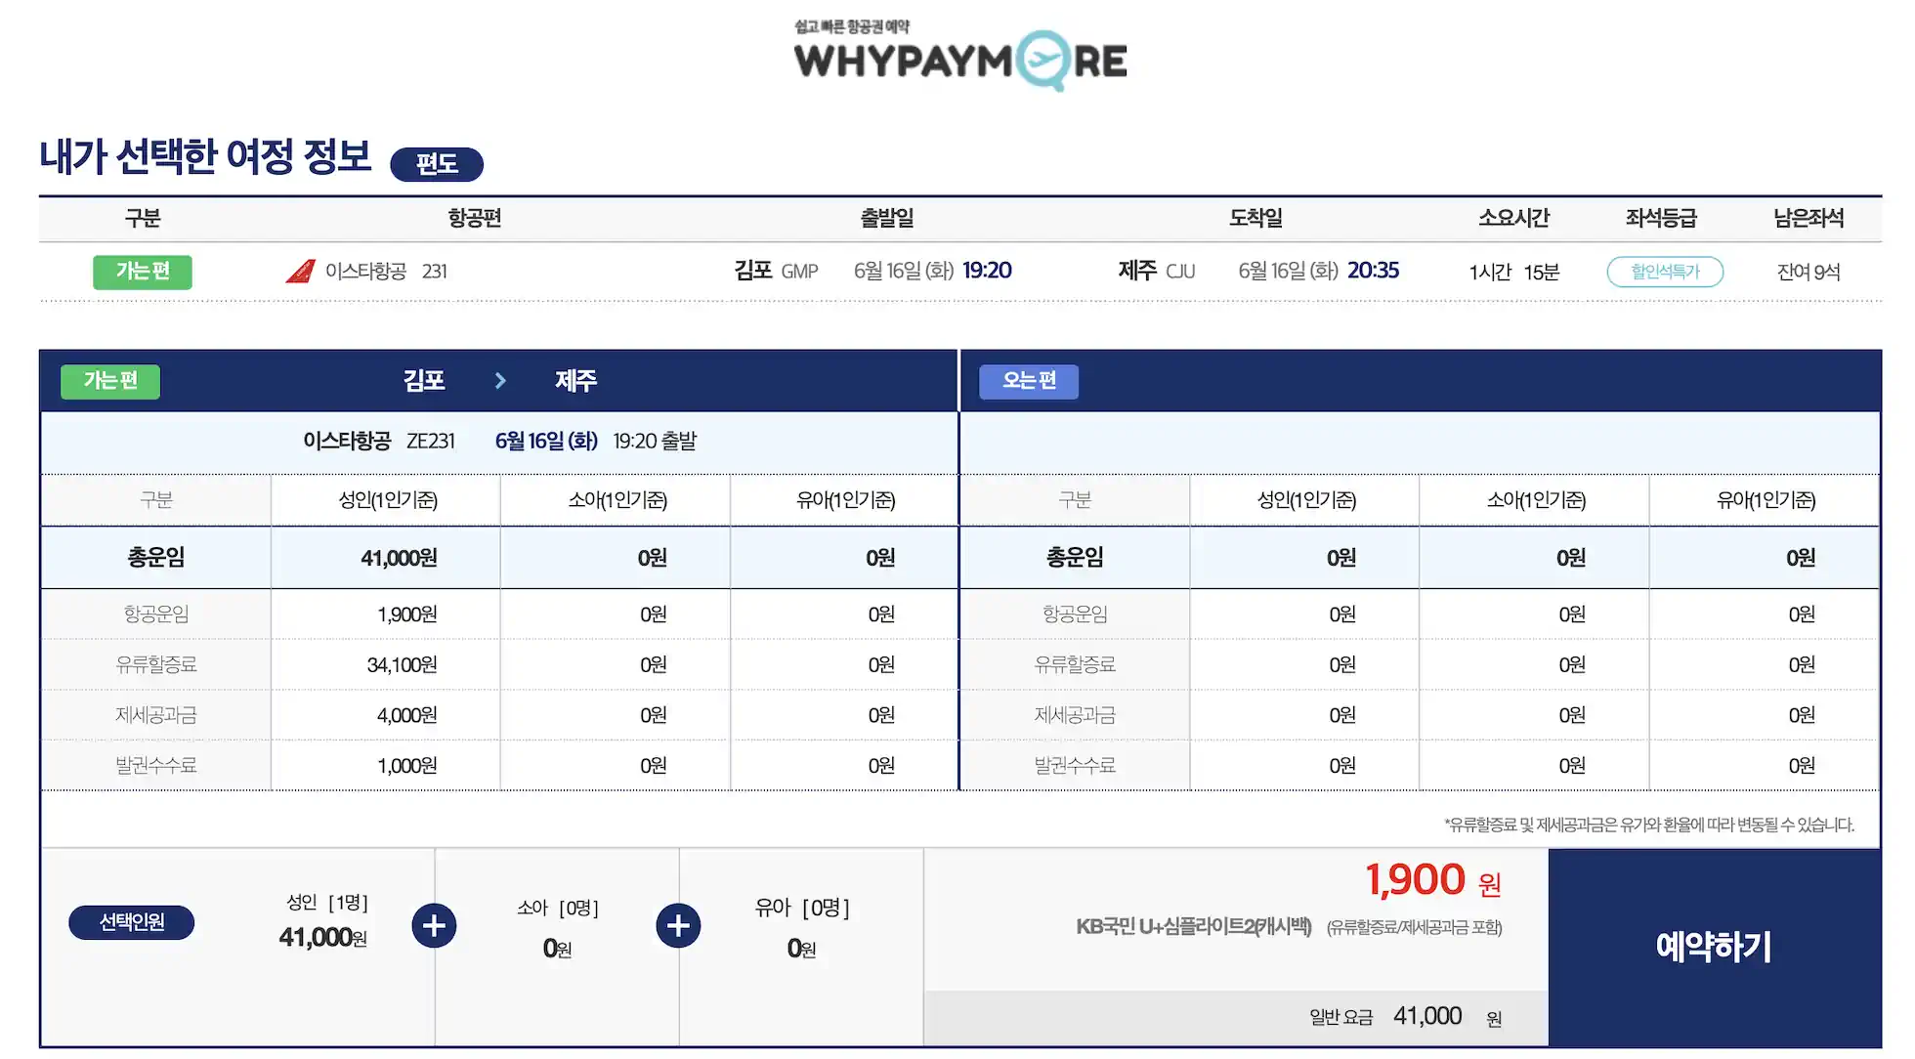Click the adult 41,000원 total in passenger summary
Image resolution: width=1915 pixels, height=1059 pixels.
click(322, 938)
